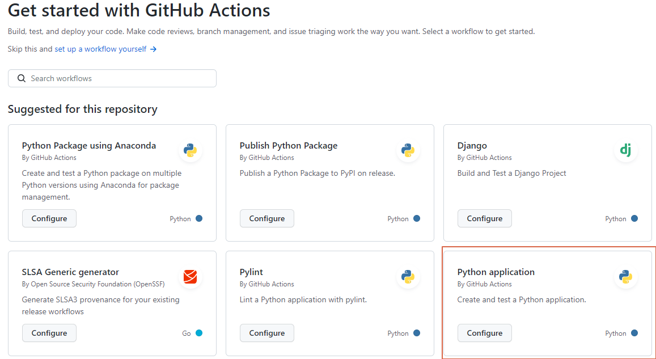
Task: Click the arrow after 'set up a workflow yourself'
Action: coord(154,49)
